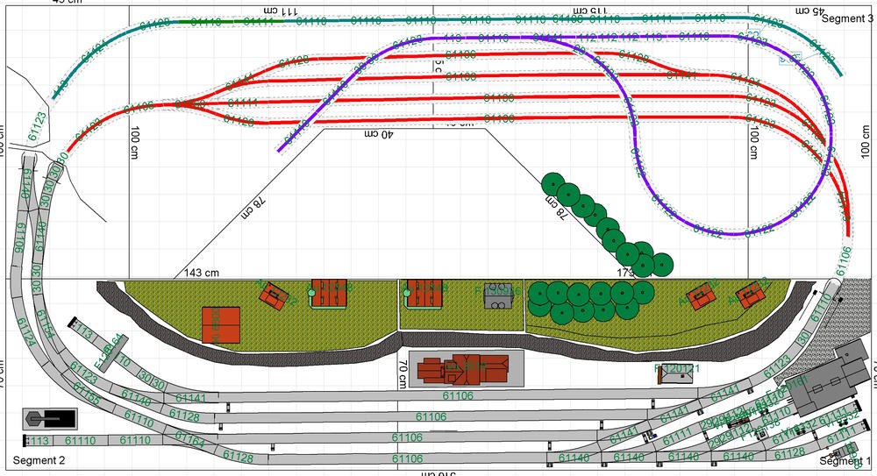This screenshot has height=476, width=877.
Task: Click the Segment 2 label
Action: coord(39,461)
